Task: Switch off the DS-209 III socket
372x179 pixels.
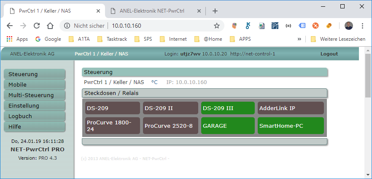Action: tap(228, 108)
